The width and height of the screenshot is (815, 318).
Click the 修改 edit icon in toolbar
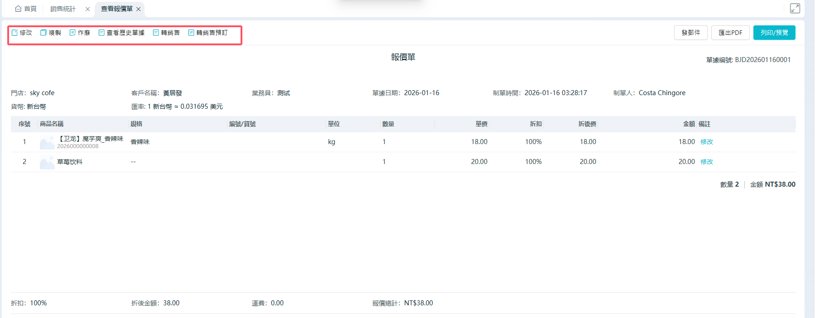point(15,33)
